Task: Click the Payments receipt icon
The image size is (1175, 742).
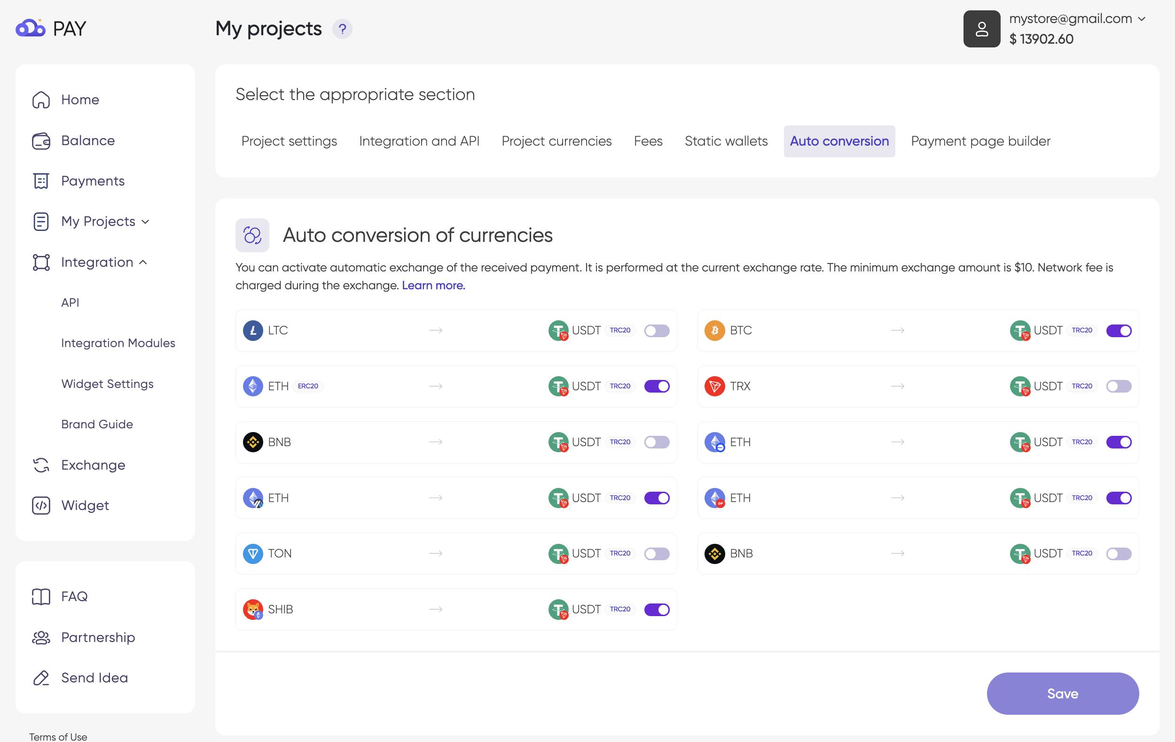Action: coord(41,181)
